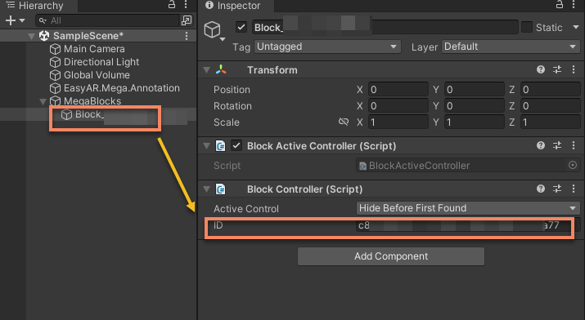
Task: Open Block Active Controller kebab menu
Action: pos(574,145)
